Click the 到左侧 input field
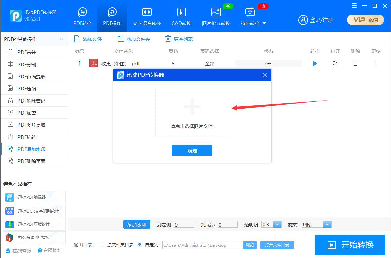Viewport: 391px width, 258px height. point(184,225)
